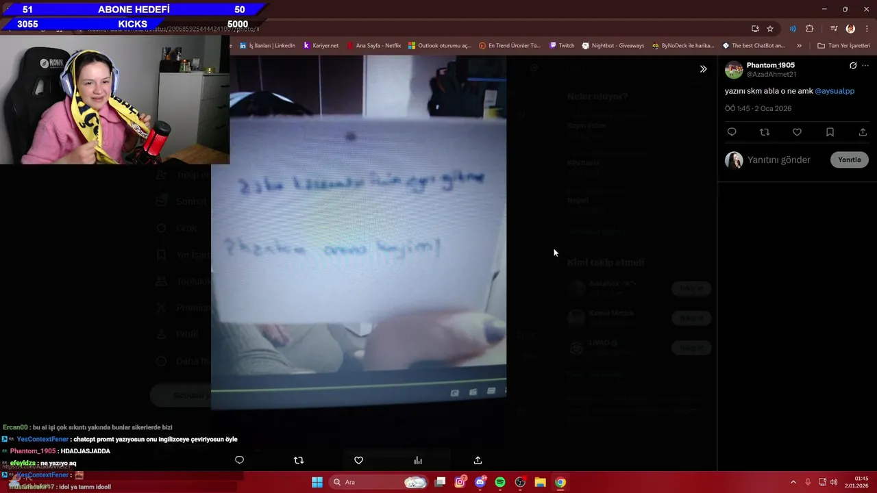The height and width of the screenshot is (493, 877).
Task: Click the handwritten note photo
Action: point(358,233)
